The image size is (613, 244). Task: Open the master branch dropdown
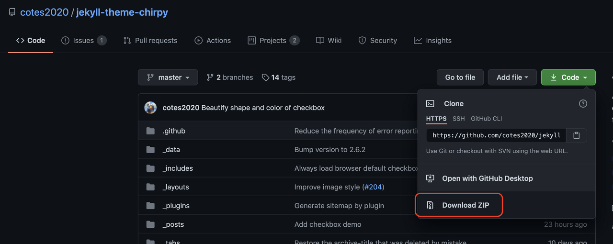point(168,78)
